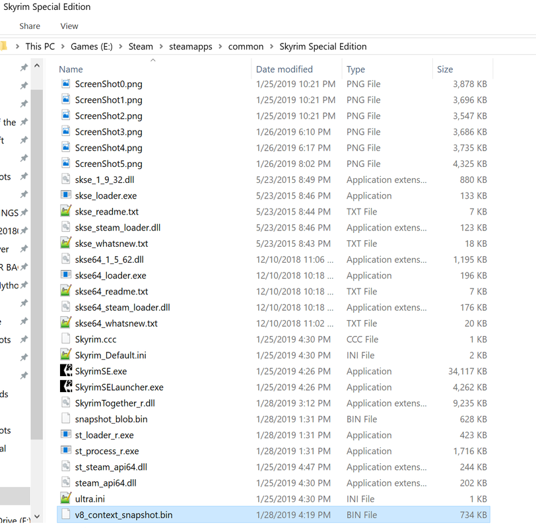The height and width of the screenshot is (528, 536).
Task: Sort files by the Type column
Action: point(356,69)
